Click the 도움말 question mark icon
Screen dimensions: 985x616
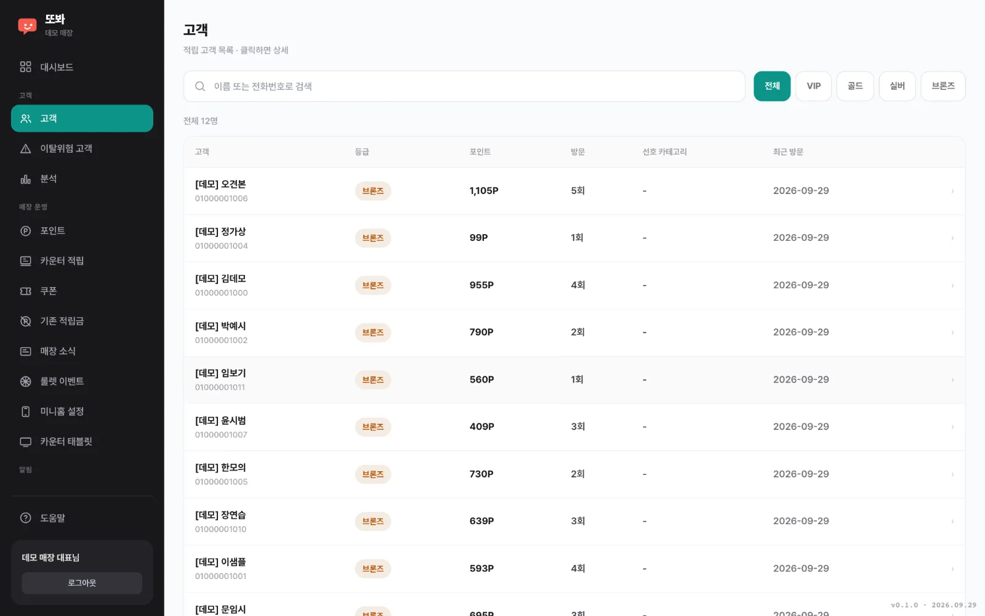[x=25, y=518]
